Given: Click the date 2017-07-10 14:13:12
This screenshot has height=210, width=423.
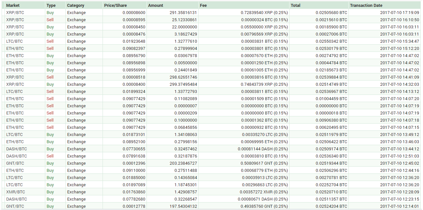Looking at the screenshot, I should [x=400, y=91].
